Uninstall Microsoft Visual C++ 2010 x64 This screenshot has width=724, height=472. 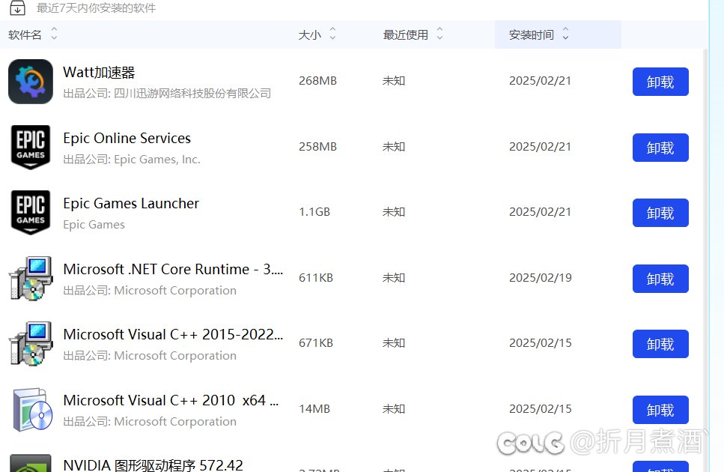pyautogui.click(x=660, y=410)
